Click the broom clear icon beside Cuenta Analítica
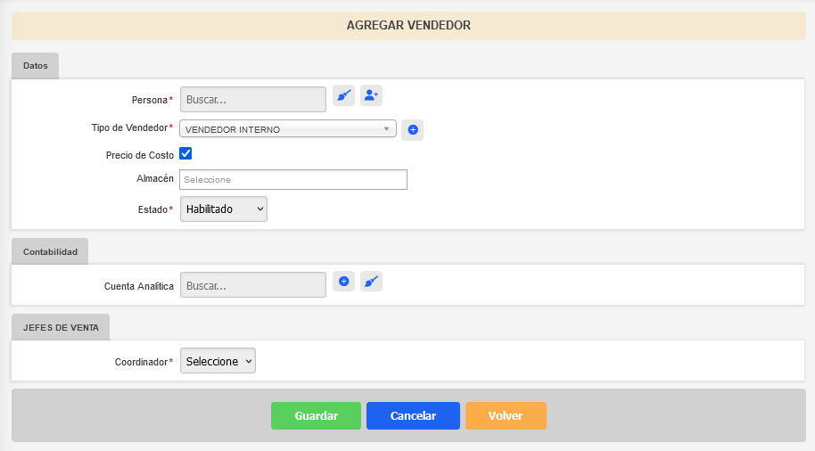This screenshot has width=815, height=451. click(371, 281)
